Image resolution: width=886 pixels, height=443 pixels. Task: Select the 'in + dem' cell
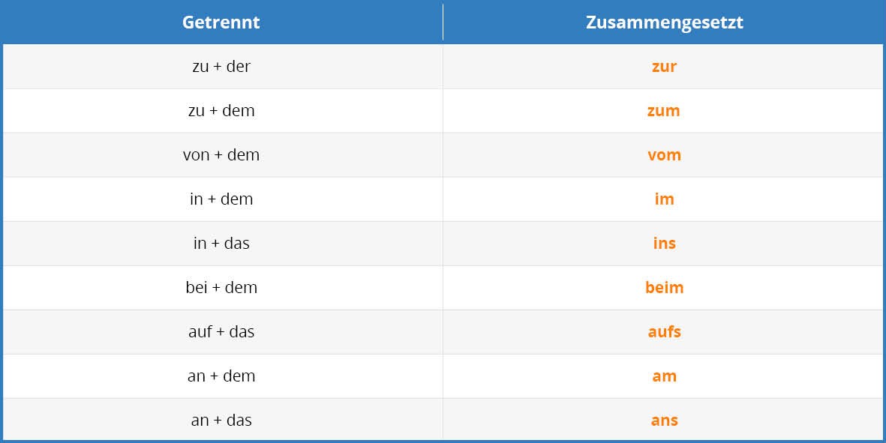221,199
